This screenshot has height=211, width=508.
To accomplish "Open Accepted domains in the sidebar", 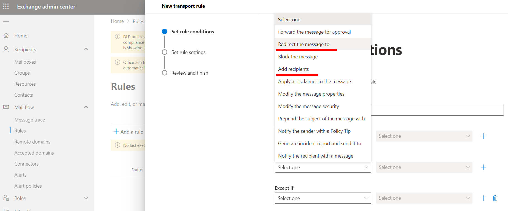I will tap(34, 153).
